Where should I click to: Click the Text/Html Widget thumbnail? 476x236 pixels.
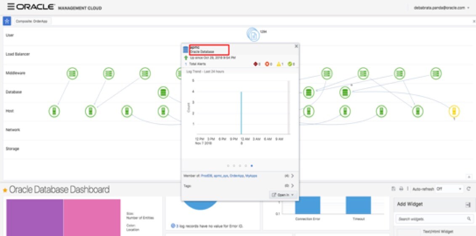[x=408, y=233]
